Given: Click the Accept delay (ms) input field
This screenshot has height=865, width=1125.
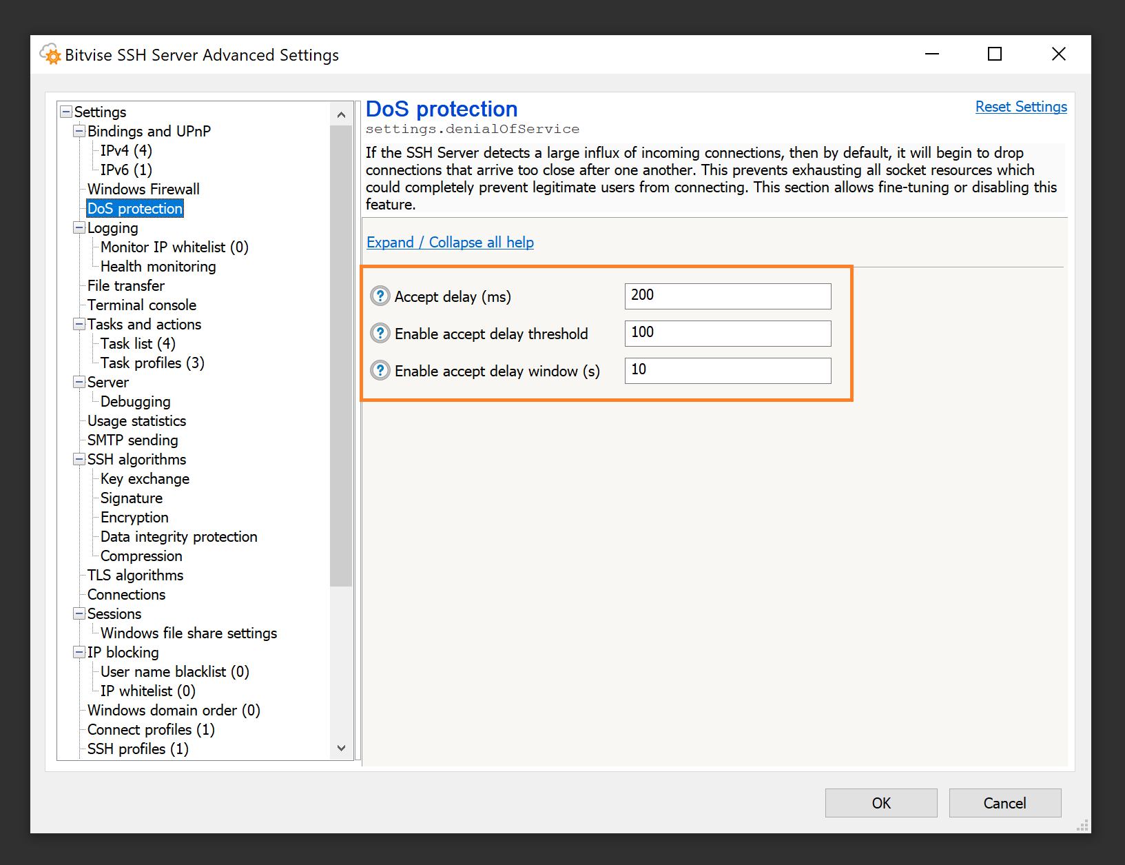Looking at the screenshot, I should 727,296.
